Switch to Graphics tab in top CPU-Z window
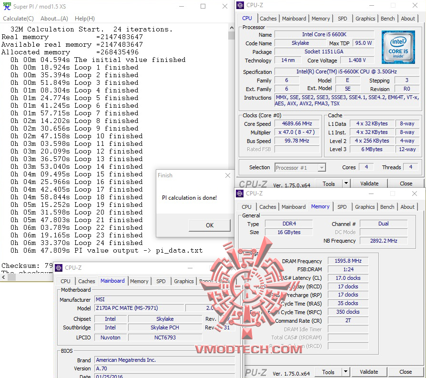The height and width of the screenshot is (378, 426). coord(365,19)
